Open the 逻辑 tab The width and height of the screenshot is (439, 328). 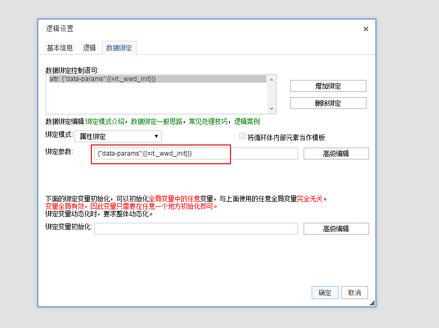90,48
